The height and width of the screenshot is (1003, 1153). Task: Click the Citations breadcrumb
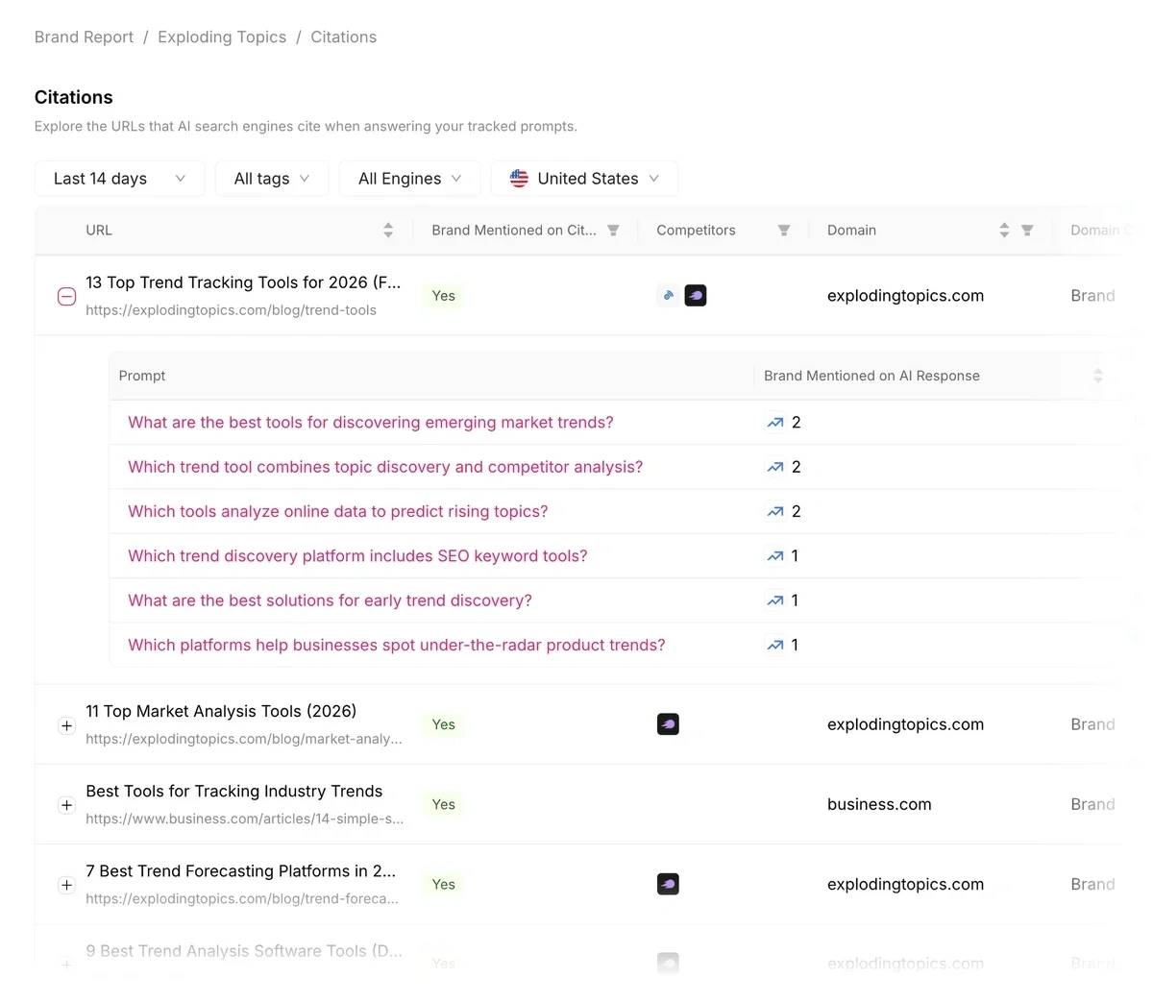click(x=343, y=37)
